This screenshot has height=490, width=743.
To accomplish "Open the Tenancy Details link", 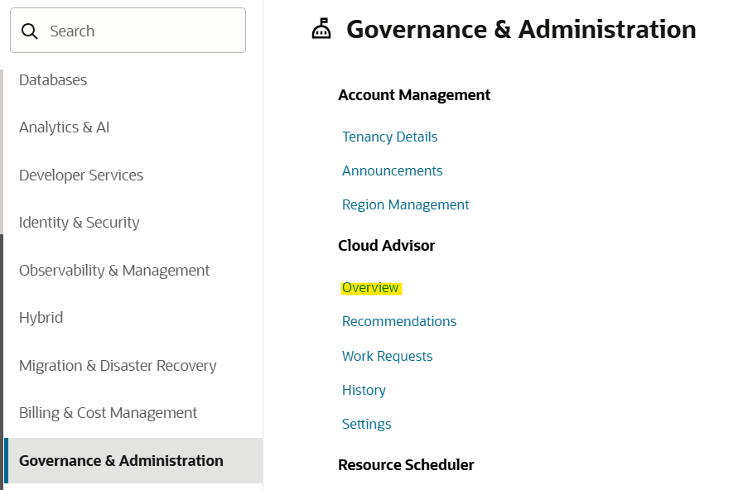I will pyautogui.click(x=389, y=137).
